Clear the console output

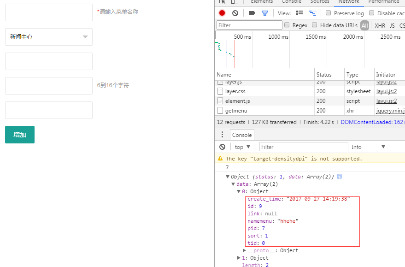(223, 147)
